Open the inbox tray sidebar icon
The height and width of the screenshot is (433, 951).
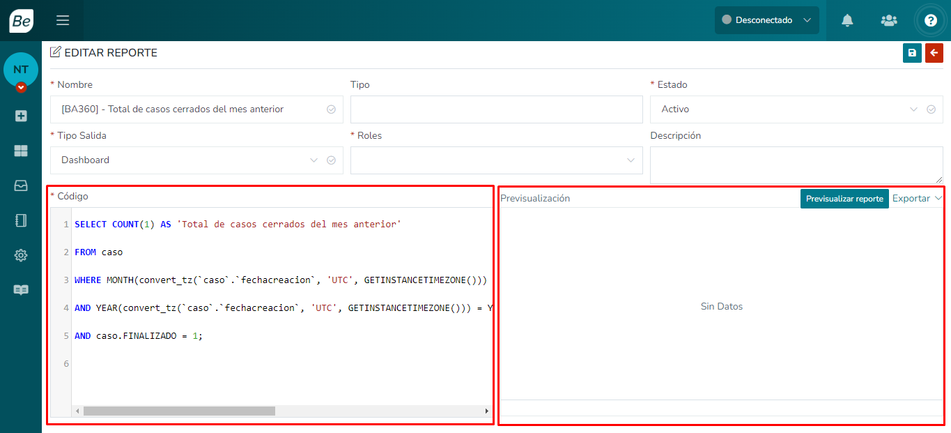click(21, 185)
